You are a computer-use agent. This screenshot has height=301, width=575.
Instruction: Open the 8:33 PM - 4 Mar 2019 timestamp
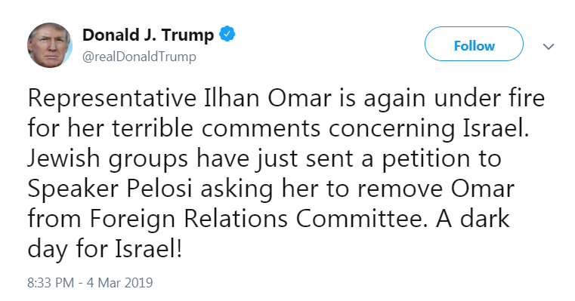pos(90,283)
